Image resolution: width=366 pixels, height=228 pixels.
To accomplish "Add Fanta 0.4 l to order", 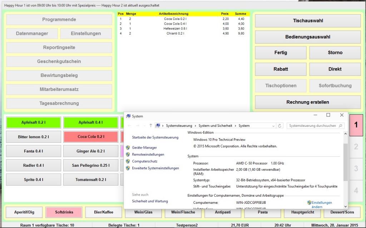I will pos(33,151).
